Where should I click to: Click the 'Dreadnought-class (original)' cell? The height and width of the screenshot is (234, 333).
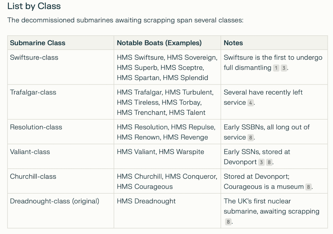point(54,201)
